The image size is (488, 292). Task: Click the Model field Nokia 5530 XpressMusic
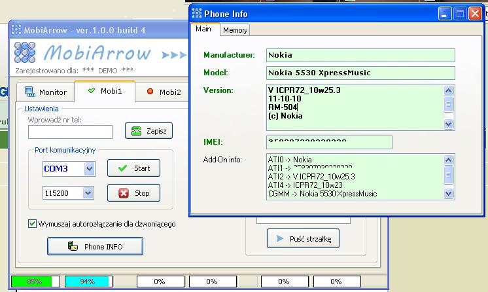click(360, 73)
